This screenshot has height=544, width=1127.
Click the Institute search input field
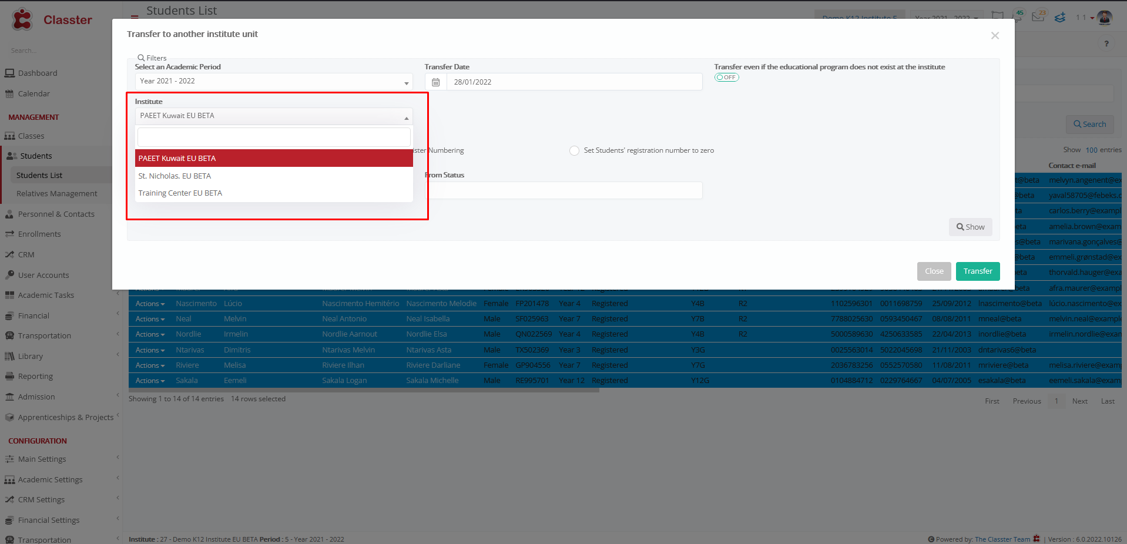tap(274, 137)
